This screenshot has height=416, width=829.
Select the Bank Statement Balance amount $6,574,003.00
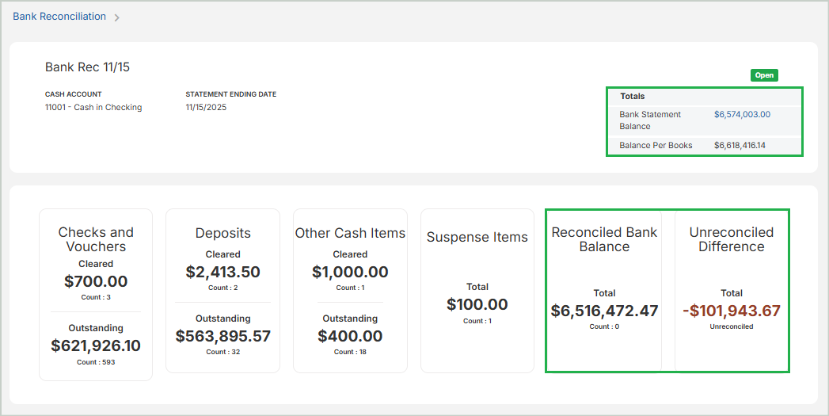(742, 115)
